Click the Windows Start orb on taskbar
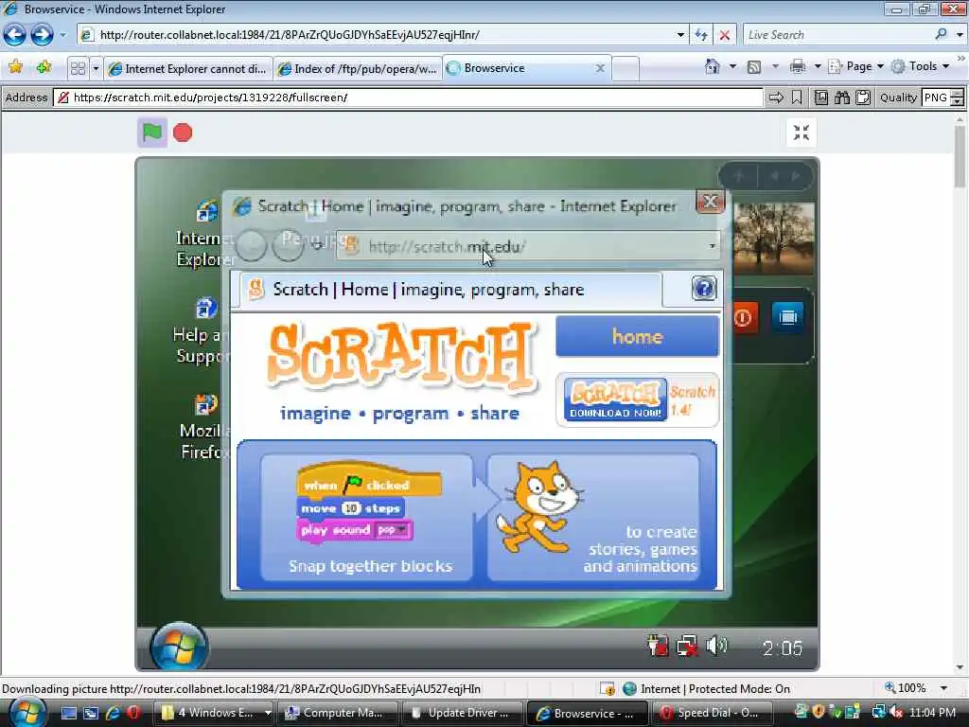The image size is (969, 727). [26, 713]
